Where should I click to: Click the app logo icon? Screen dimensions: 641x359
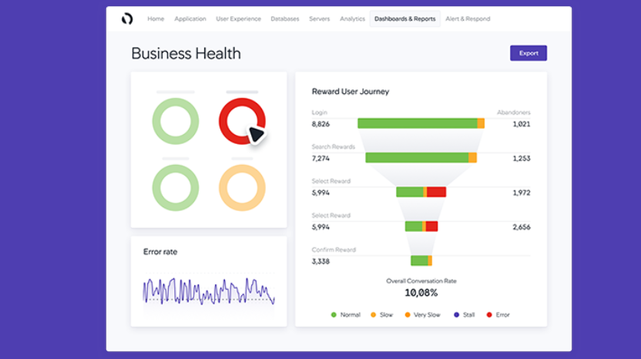(x=127, y=18)
